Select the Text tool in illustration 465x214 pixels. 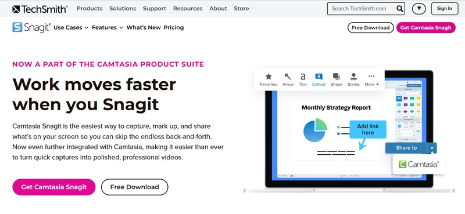(x=303, y=79)
